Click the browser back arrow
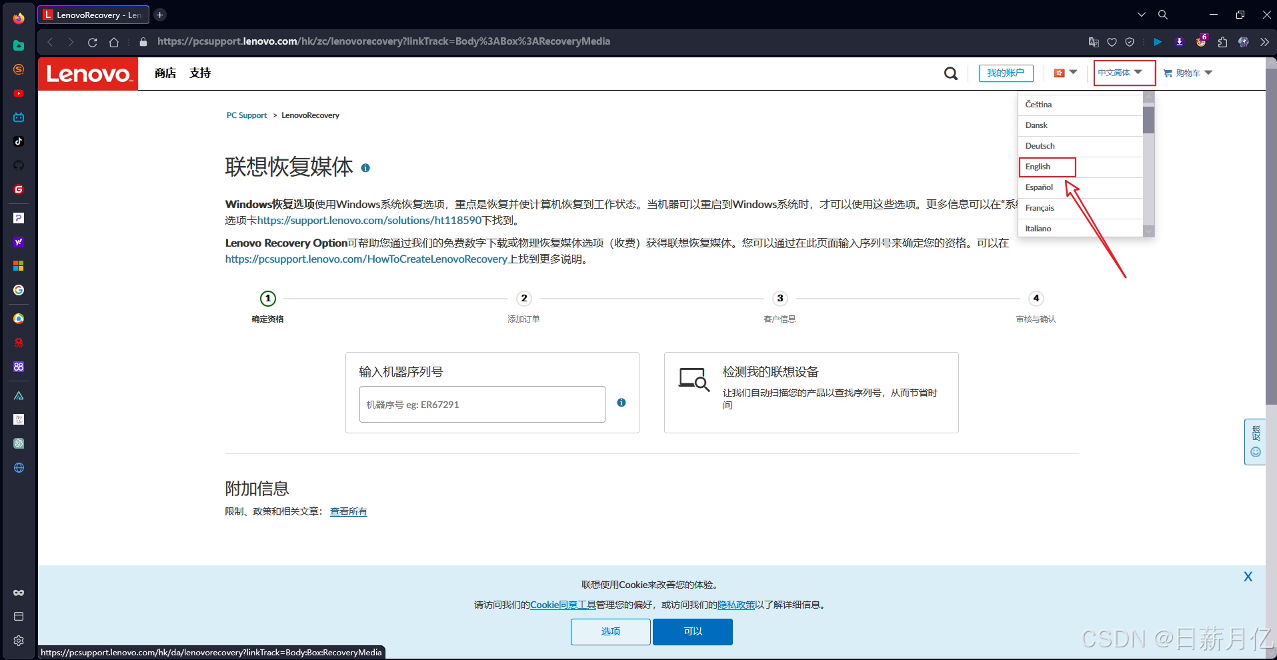The width and height of the screenshot is (1277, 660). point(50,42)
